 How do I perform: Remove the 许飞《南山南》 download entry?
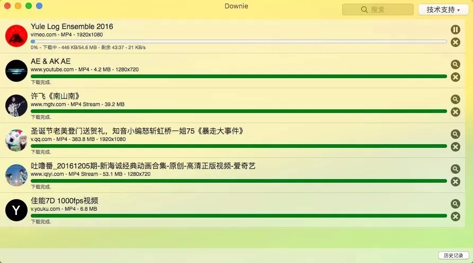pyautogui.click(x=455, y=112)
